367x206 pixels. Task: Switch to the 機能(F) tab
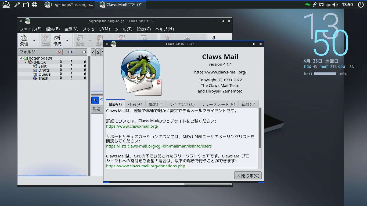pyautogui.click(x=156, y=104)
